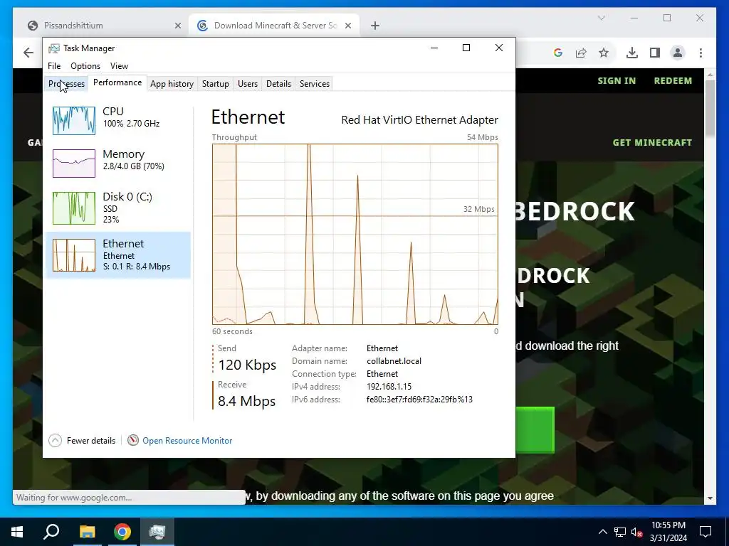Click the Open Resource Monitor link
The height and width of the screenshot is (546, 729).
tap(187, 441)
